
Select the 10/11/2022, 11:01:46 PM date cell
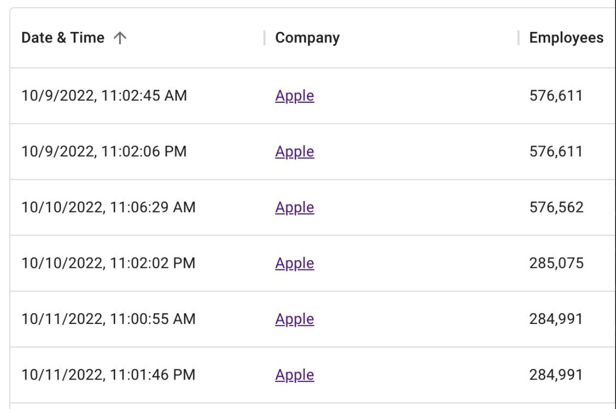[108, 375]
